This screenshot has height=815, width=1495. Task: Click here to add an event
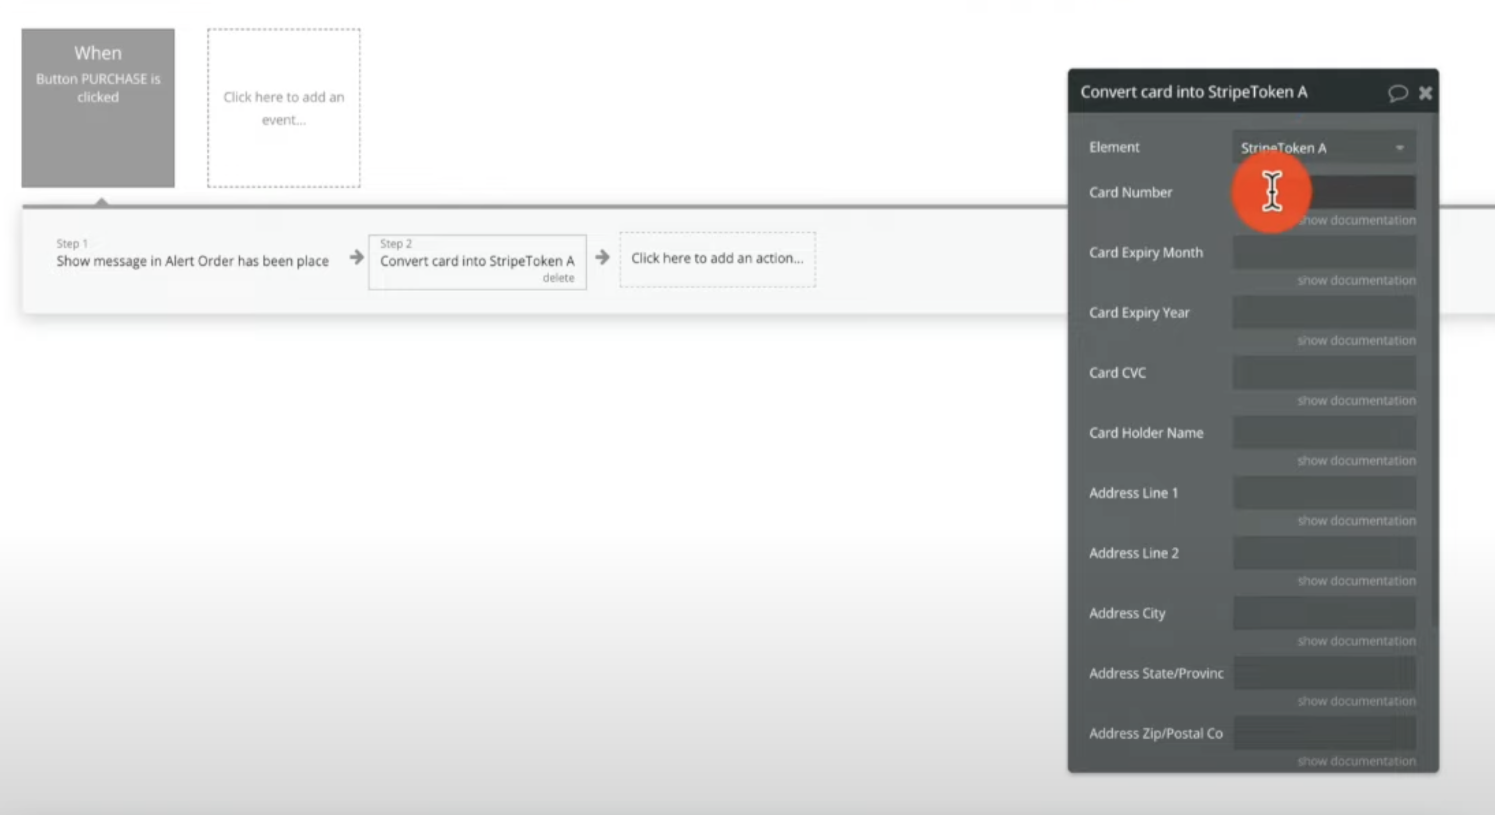coord(283,108)
